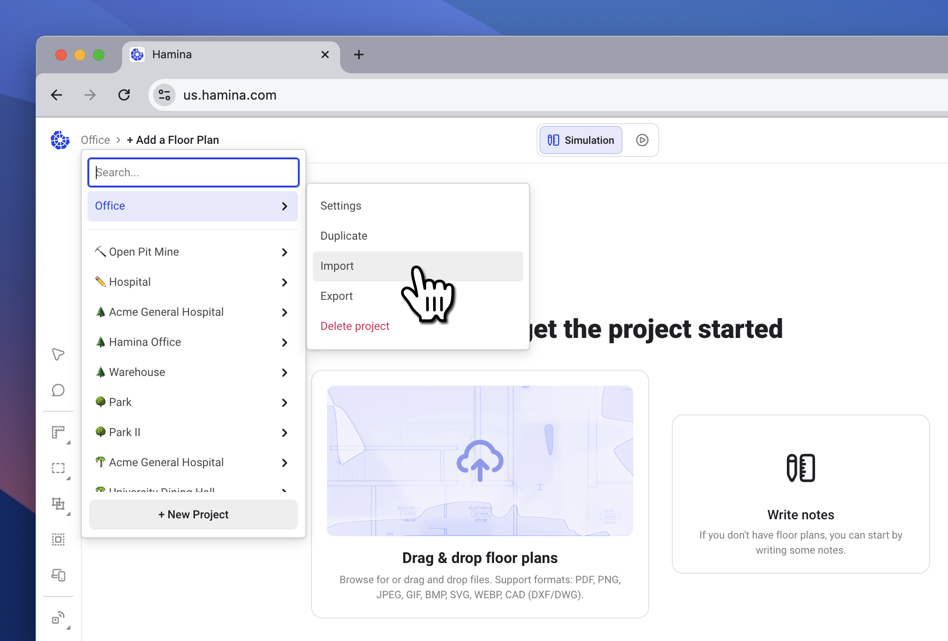The width and height of the screenshot is (948, 641).
Task: Click the + New Project button
Action: point(193,515)
